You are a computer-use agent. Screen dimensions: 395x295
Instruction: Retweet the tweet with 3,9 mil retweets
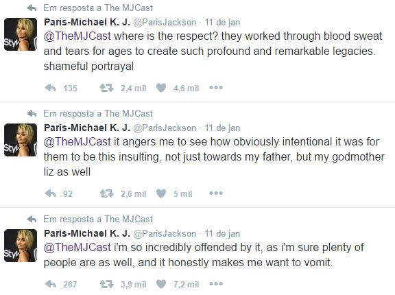pos(107,284)
